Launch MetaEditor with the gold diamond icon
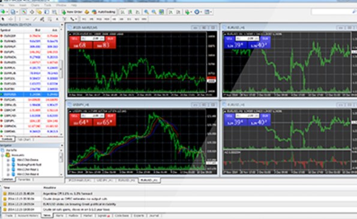357x219 pixels. click(87, 12)
